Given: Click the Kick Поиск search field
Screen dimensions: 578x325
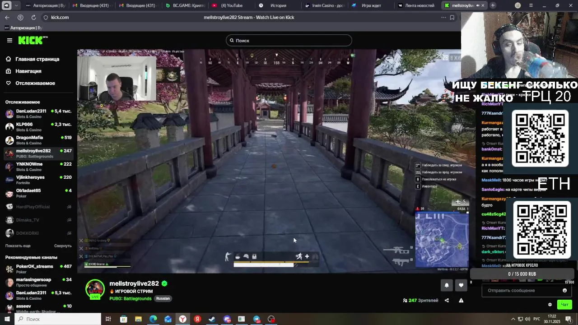Looking at the screenshot, I should tap(289, 41).
